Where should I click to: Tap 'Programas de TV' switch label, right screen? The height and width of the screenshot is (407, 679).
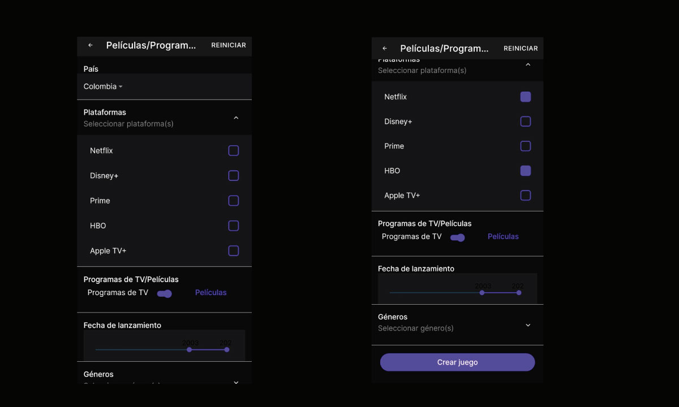[411, 237]
